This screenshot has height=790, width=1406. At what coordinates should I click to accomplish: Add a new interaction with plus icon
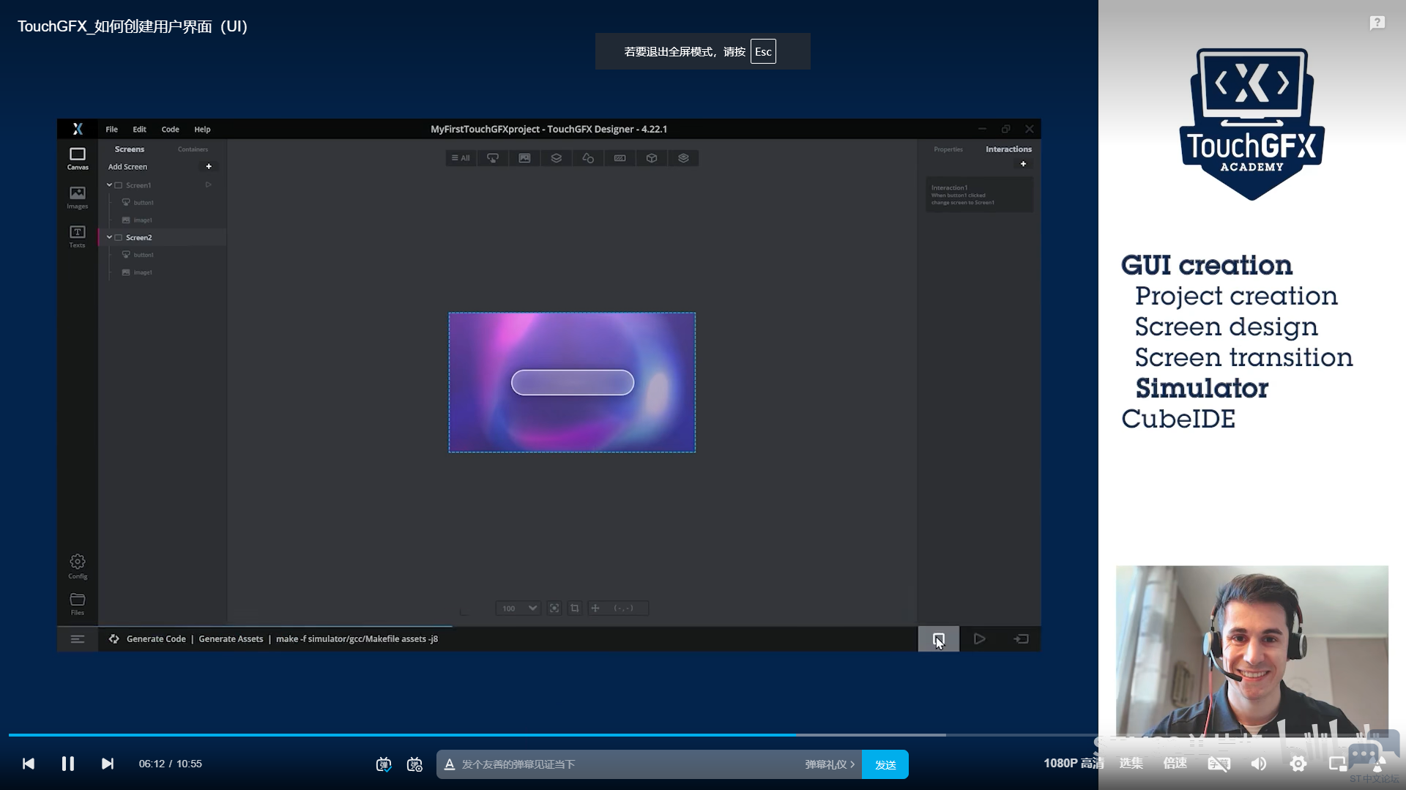point(1023,164)
